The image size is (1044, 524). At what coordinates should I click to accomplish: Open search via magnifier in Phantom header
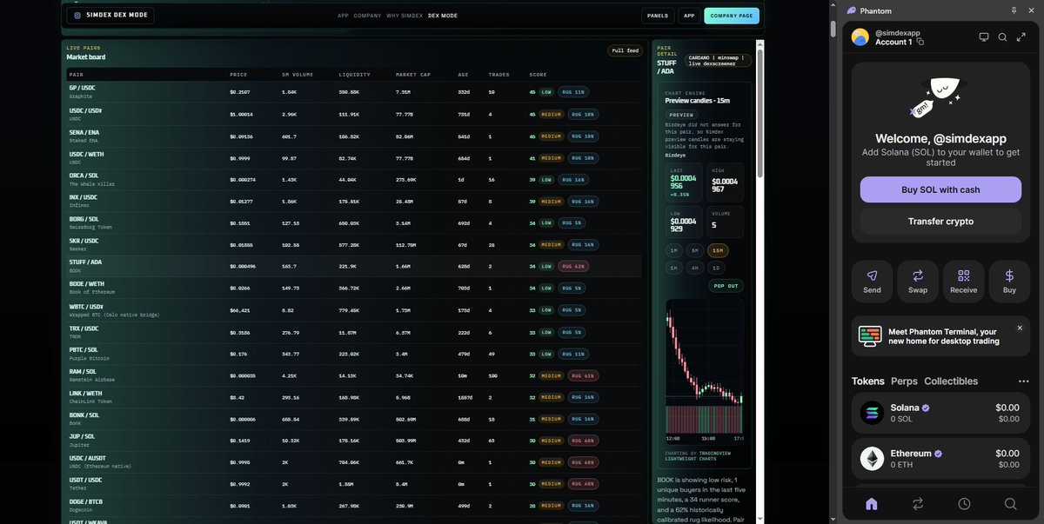point(1002,37)
